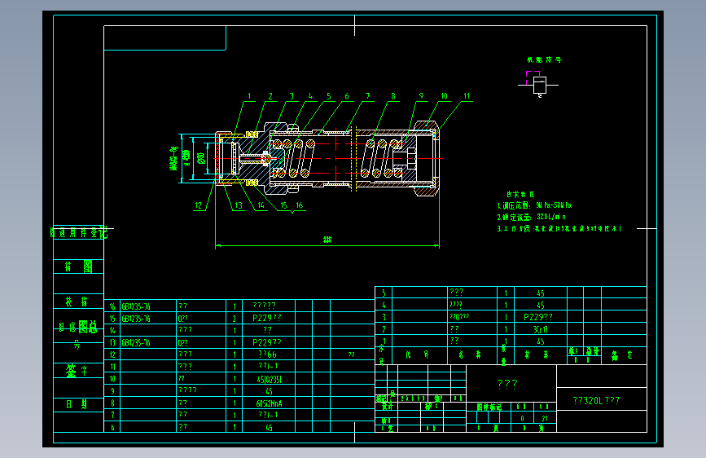Click row number 9 in the parts list
Image resolution: width=706 pixels, height=458 pixels.
coord(112,391)
